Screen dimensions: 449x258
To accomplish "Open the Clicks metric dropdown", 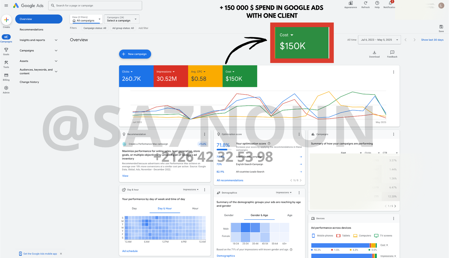I will click(127, 72).
